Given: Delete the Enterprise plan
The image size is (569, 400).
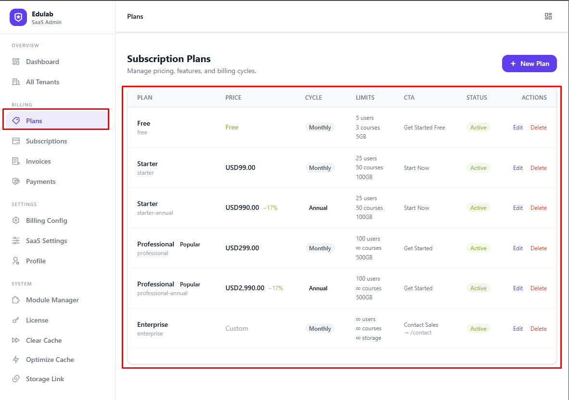Looking at the screenshot, I should (538, 329).
